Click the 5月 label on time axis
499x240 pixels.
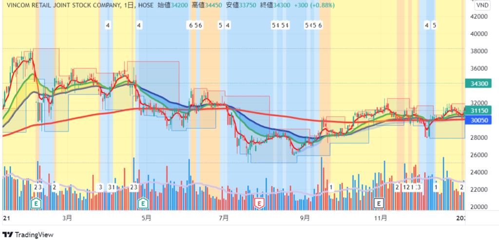146,218
